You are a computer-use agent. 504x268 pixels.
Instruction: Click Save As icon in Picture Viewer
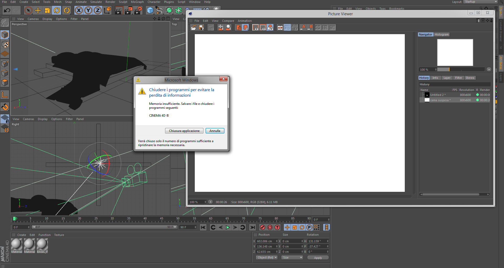(x=201, y=27)
